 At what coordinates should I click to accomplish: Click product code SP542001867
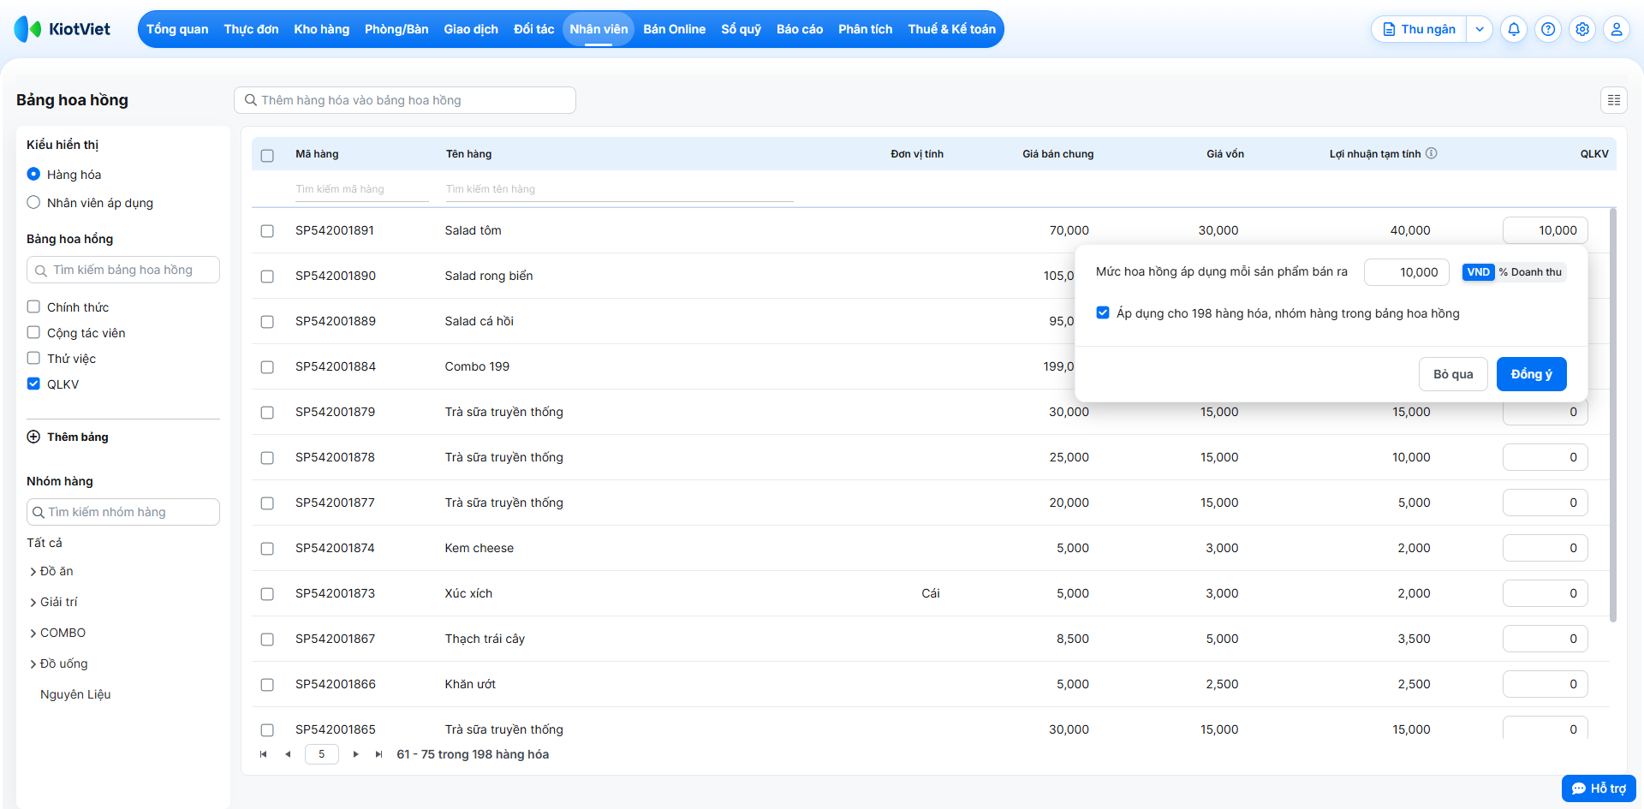coord(335,639)
